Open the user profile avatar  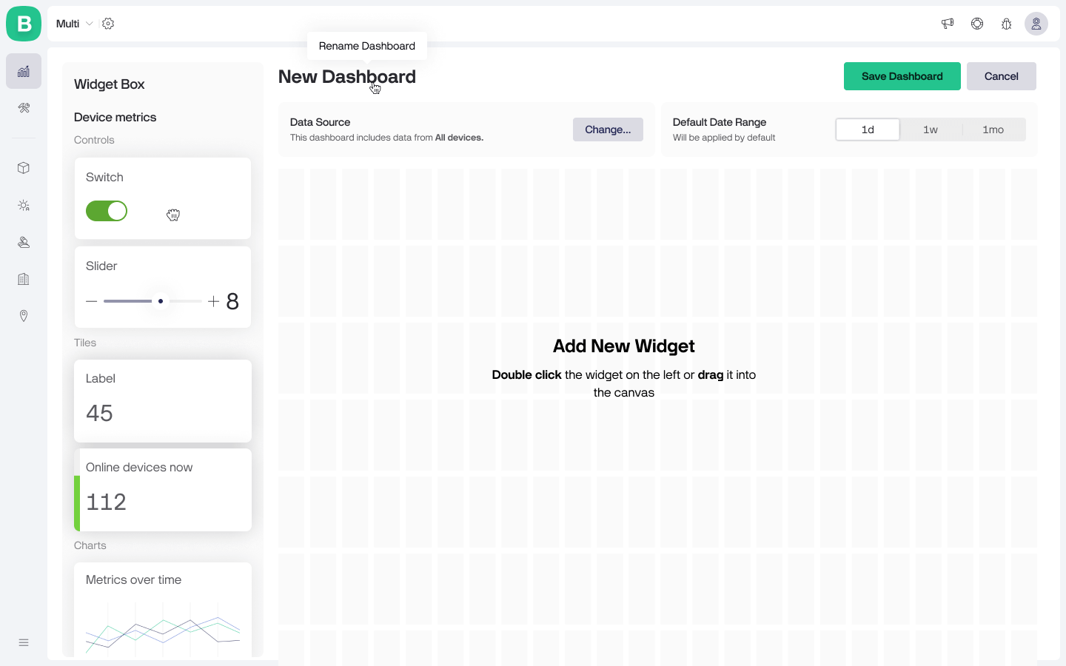[1036, 24]
